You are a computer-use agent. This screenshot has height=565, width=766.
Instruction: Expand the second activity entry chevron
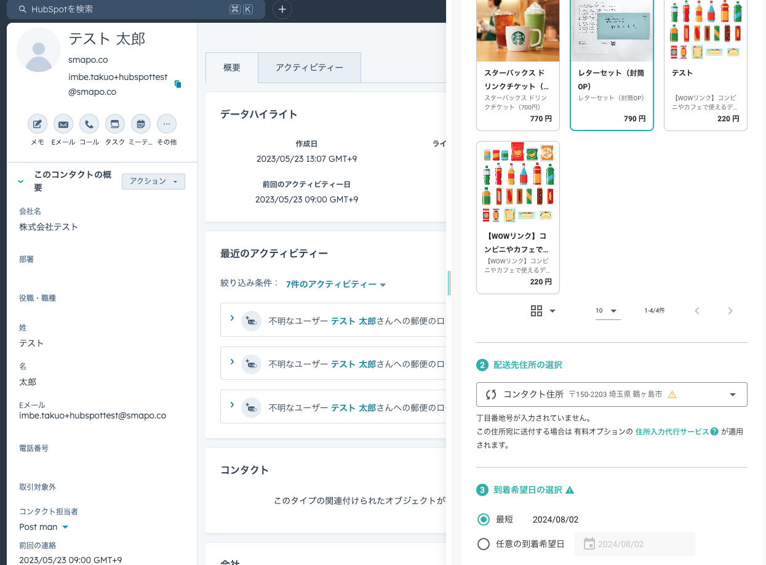point(232,362)
